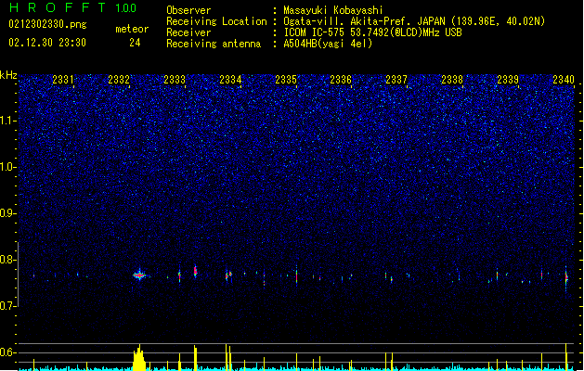Viewport: 584px width, 371px height.
Task: Select observer name Masayuki Kobayashi
Action: (x=333, y=10)
